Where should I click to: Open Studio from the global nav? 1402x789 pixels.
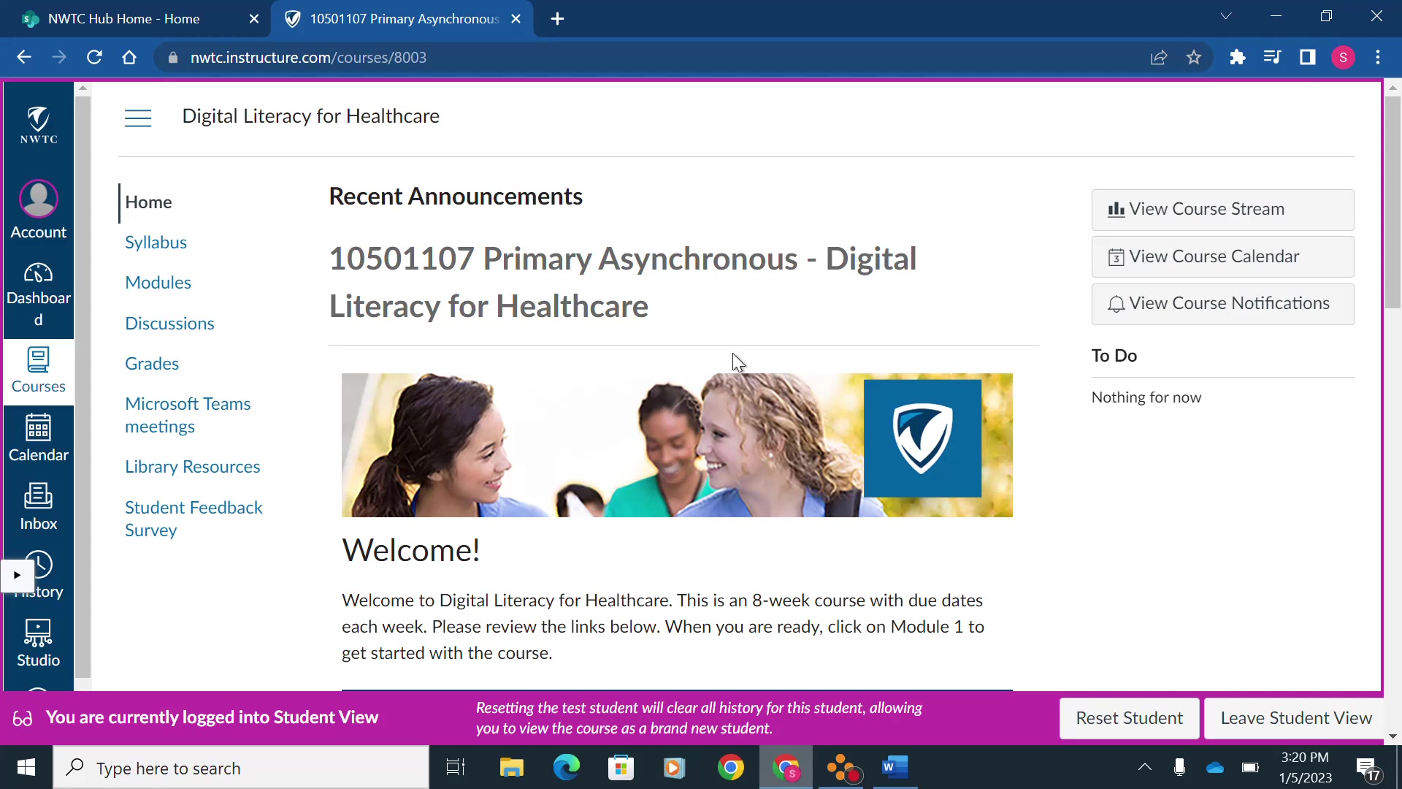(39, 643)
